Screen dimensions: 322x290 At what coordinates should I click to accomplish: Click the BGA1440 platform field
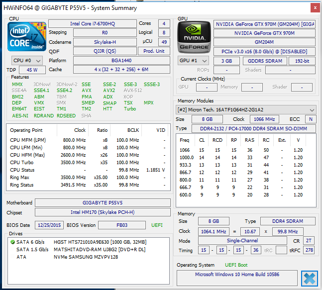coord(121,61)
